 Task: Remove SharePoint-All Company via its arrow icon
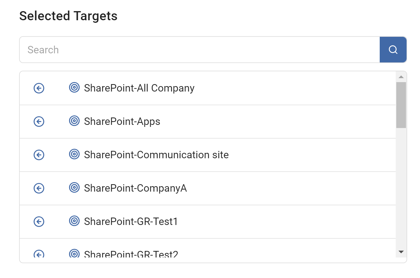[x=39, y=88]
